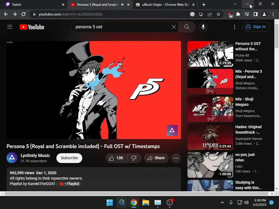Open the Playlist link in description
Screen dimensions: 279x209
[x=70, y=184]
